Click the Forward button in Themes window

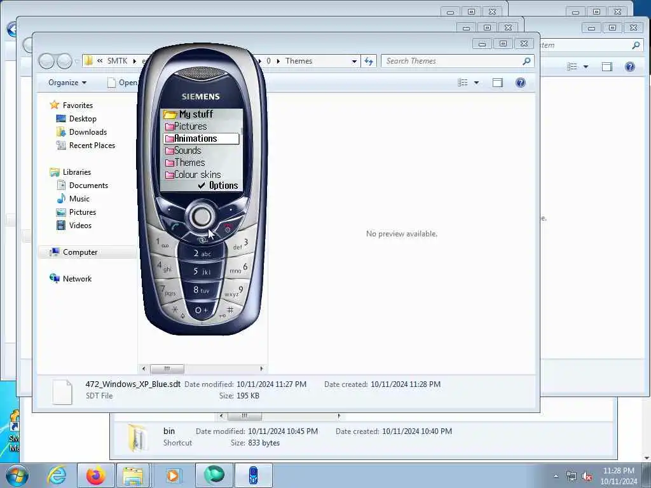point(64,61)
